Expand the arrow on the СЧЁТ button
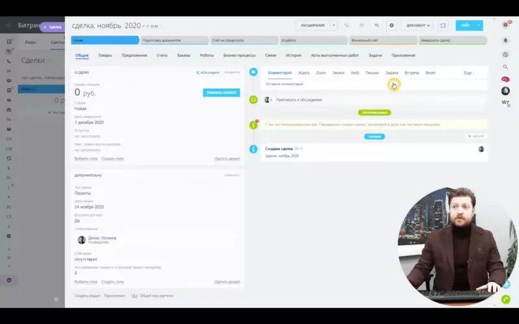This screenshot has height=324, width=519. tap(479, 25)
